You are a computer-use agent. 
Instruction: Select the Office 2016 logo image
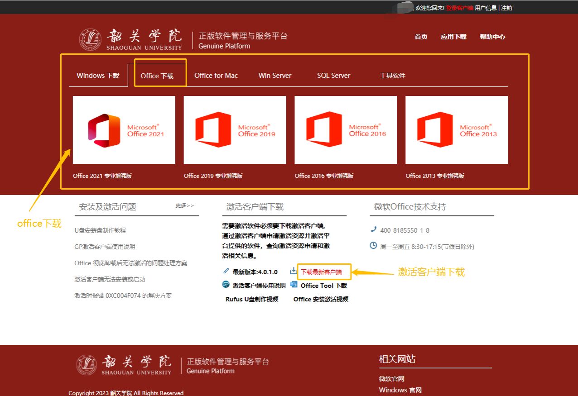pyautogui.click(x=346, y=130)
